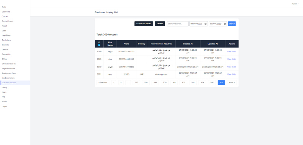View record 3068
Viewport: 303px width, 145px height.
point(229,51)
